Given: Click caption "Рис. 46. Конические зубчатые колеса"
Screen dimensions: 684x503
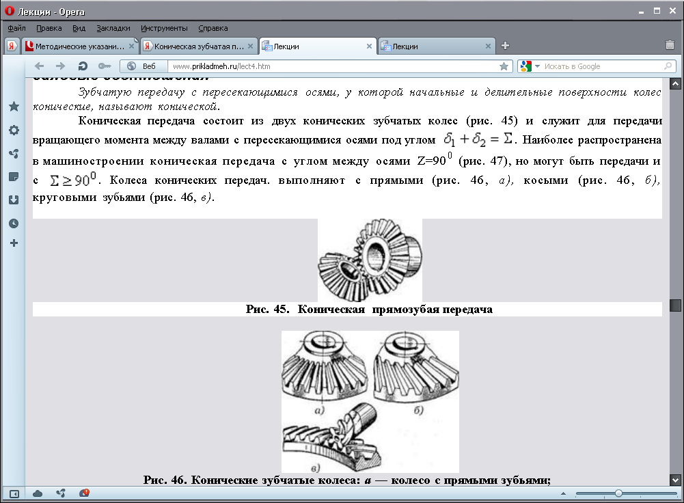Looking at the screenshot, I should (x=251, y=480).
